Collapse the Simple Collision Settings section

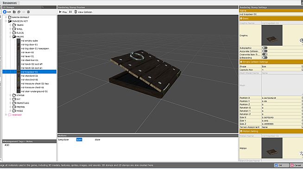click(241, 62)
